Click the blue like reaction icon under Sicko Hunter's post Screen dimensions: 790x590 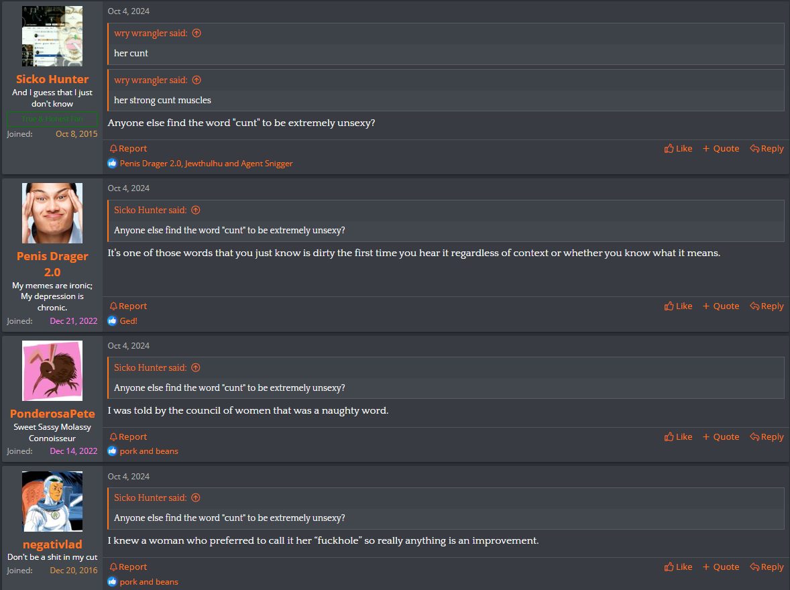(113, 163)
